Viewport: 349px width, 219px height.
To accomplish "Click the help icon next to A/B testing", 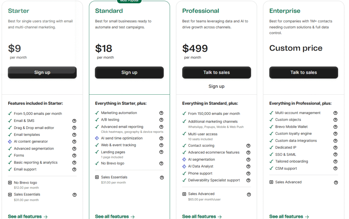I will tap(162, 120).
